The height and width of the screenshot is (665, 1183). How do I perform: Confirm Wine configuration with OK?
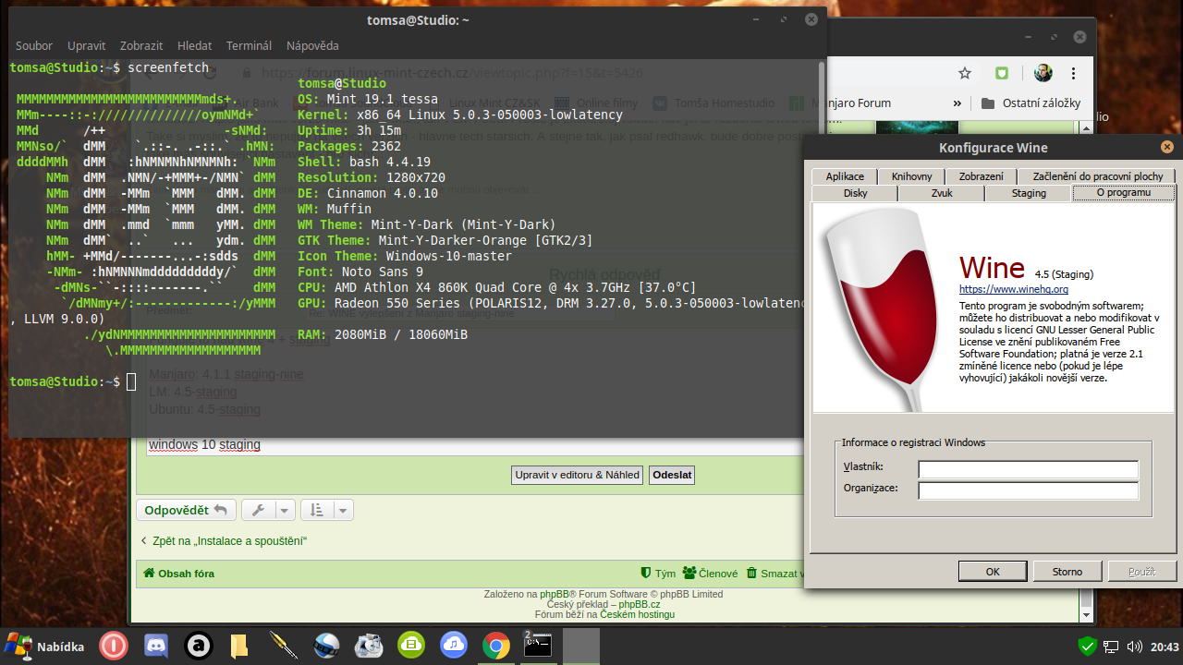click(993, 572)
